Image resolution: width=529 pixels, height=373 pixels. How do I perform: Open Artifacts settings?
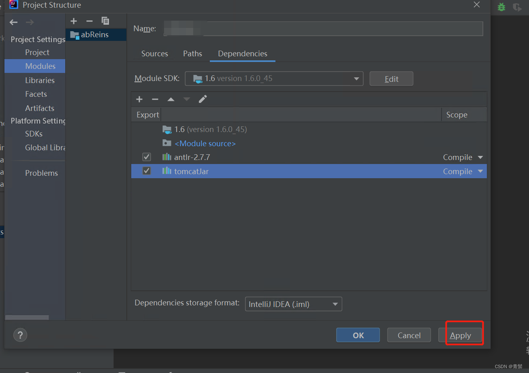(x=40, y=108)
